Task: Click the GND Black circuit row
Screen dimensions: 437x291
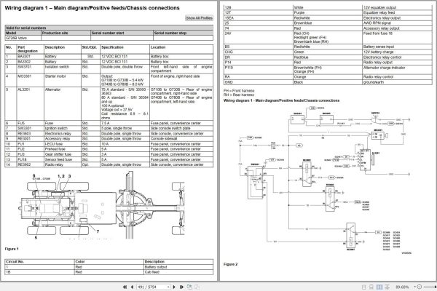Action: point(328,82)
